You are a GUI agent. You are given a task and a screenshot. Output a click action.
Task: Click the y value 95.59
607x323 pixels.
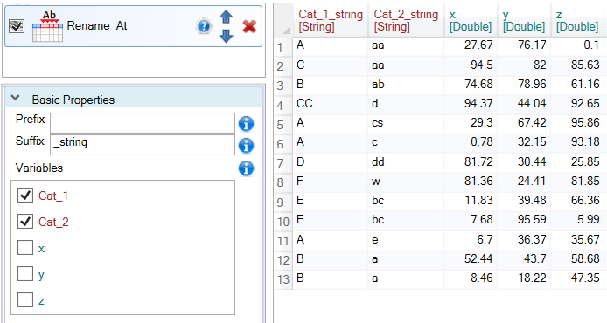click(524, 219)
